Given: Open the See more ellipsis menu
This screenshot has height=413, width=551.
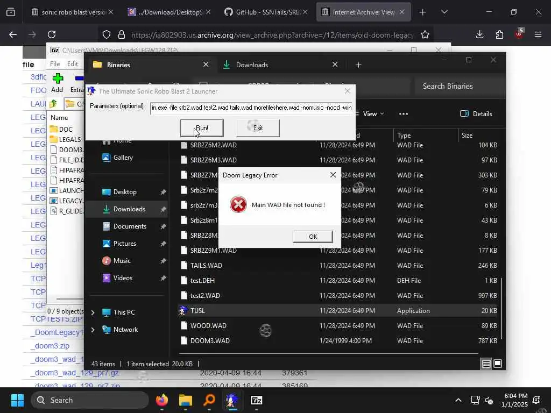Looking at the screenshot, I should point(404,114).
